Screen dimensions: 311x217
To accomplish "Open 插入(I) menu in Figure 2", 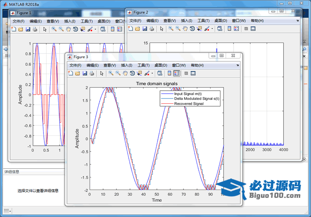I will point(186,20).
